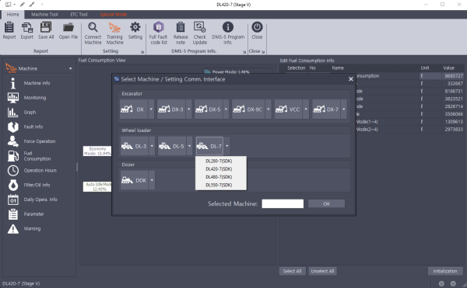Image resolution: width=467 pixels, height=288 pixels.
Task: Expand the DX model dropdown arrow
Action: point(151,109)
